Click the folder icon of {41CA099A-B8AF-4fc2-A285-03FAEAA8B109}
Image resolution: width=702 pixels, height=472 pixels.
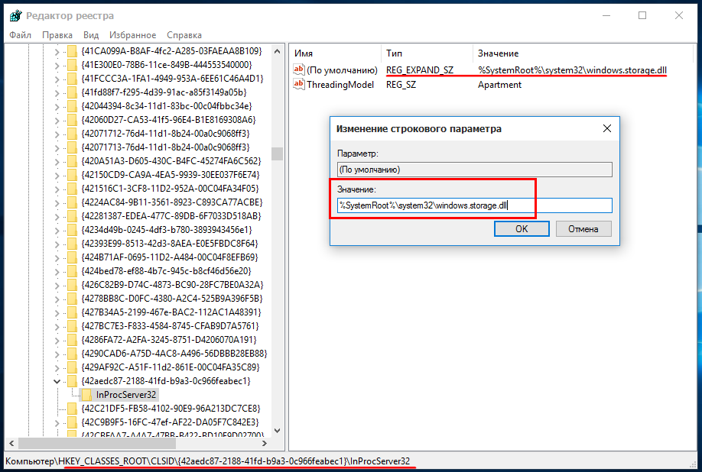[72, 51]
